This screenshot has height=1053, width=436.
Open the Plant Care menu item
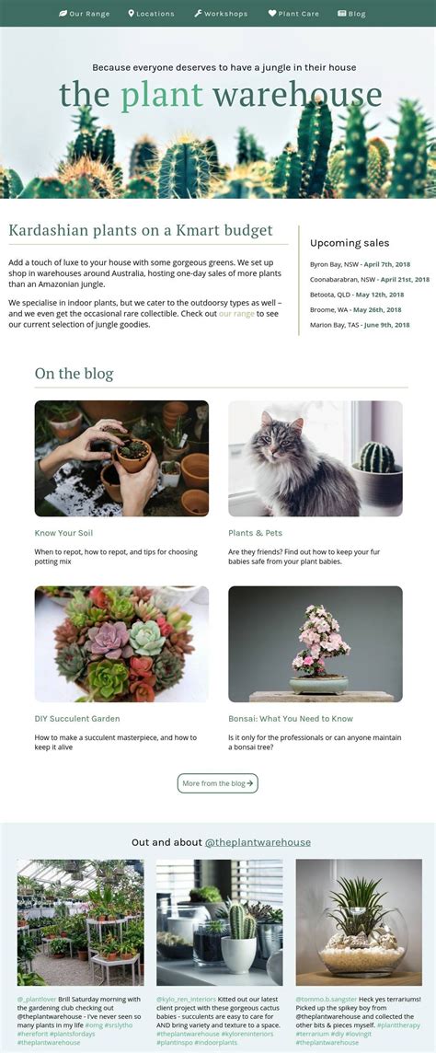click(293, 14)
